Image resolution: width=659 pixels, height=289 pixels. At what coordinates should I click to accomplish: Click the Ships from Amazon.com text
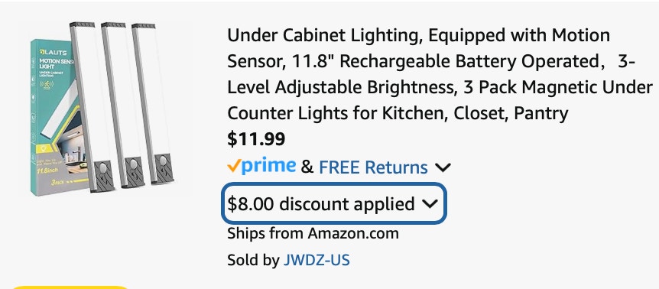click(x=313, y=233)
